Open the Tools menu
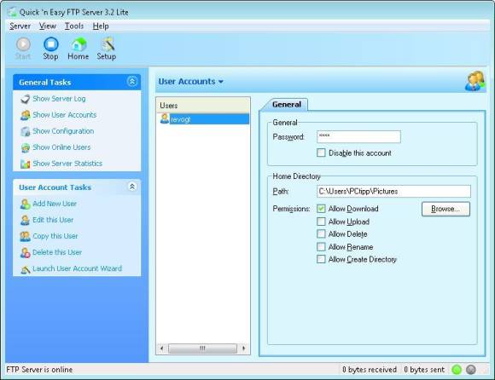This screenshot has height=380, width=495. coord(74,26)
